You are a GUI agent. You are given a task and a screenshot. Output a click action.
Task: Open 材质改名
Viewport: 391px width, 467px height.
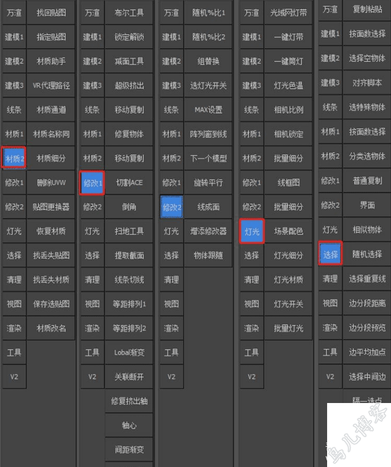(51, 328)
